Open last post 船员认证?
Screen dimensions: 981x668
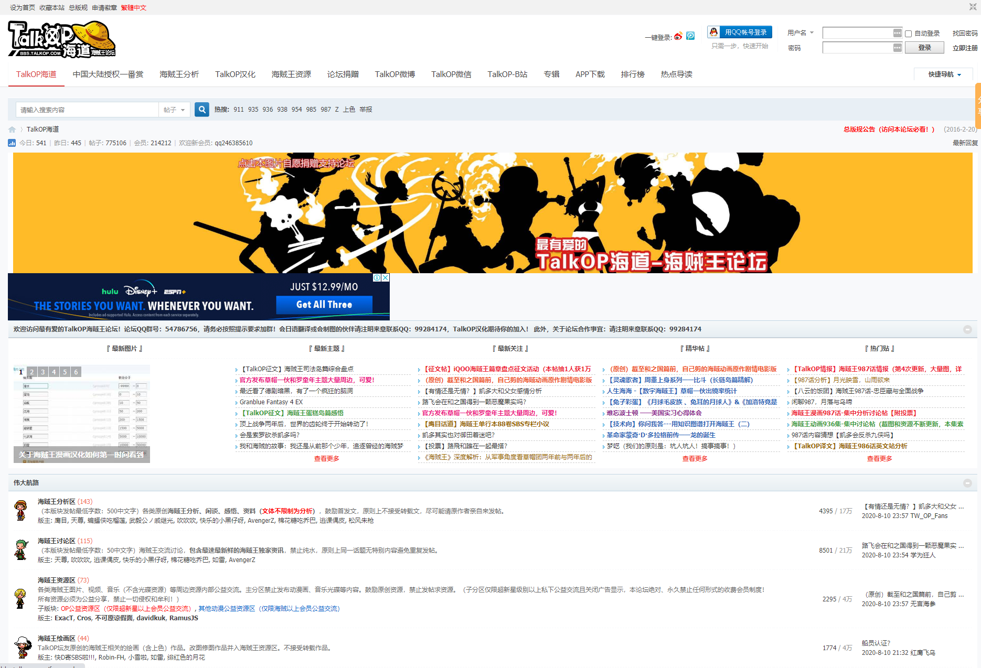click(876, 643)
